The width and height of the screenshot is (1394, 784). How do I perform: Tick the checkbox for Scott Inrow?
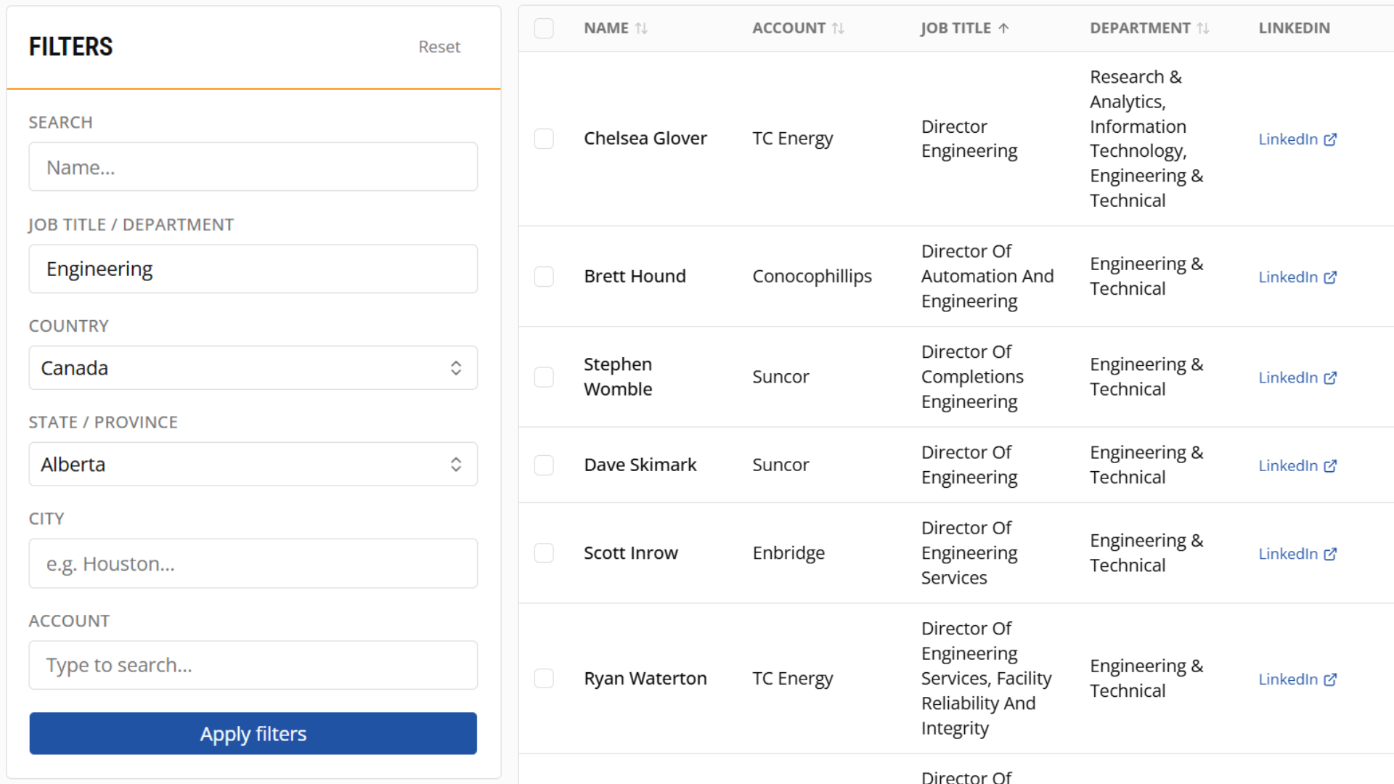click(x=544, y=553)
